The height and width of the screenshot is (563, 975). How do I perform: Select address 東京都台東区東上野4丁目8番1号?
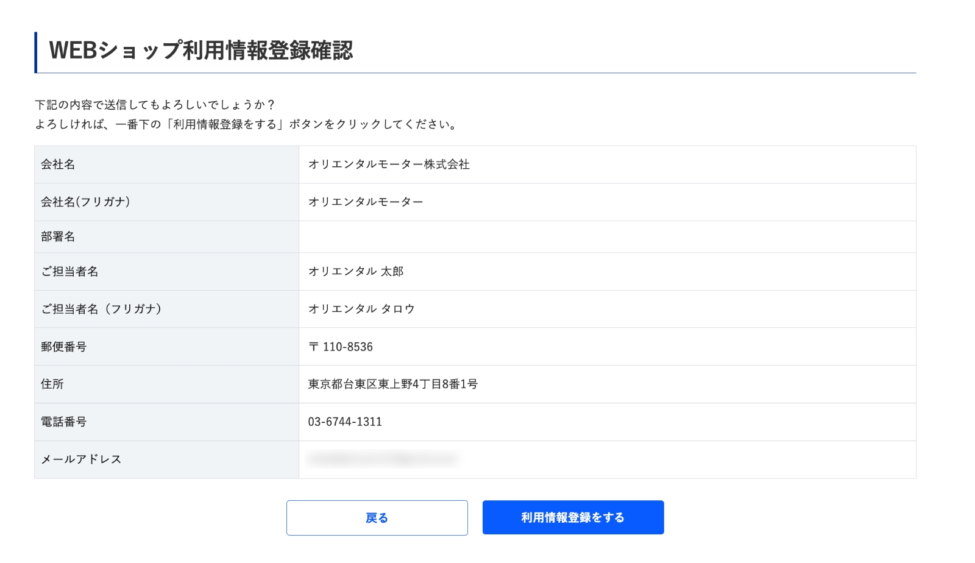[x=393, y=384]
